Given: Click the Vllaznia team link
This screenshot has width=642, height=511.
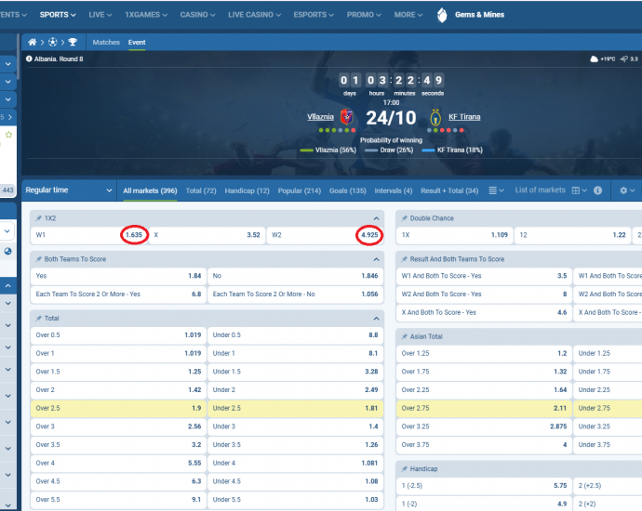Looking at the screenshot, I should click(321, 117).
